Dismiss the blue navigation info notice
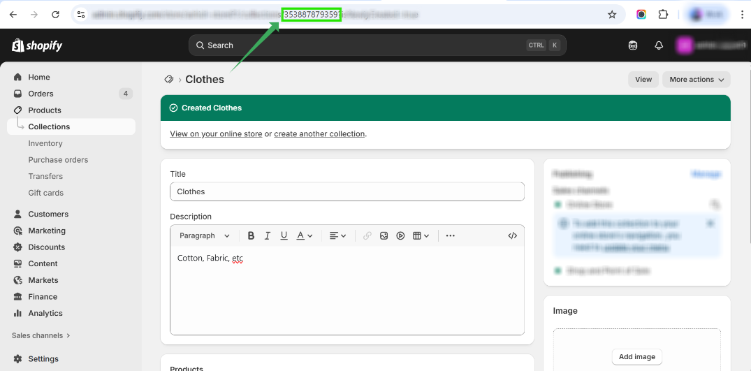This screenshot has height=371, width=751. 710,224
